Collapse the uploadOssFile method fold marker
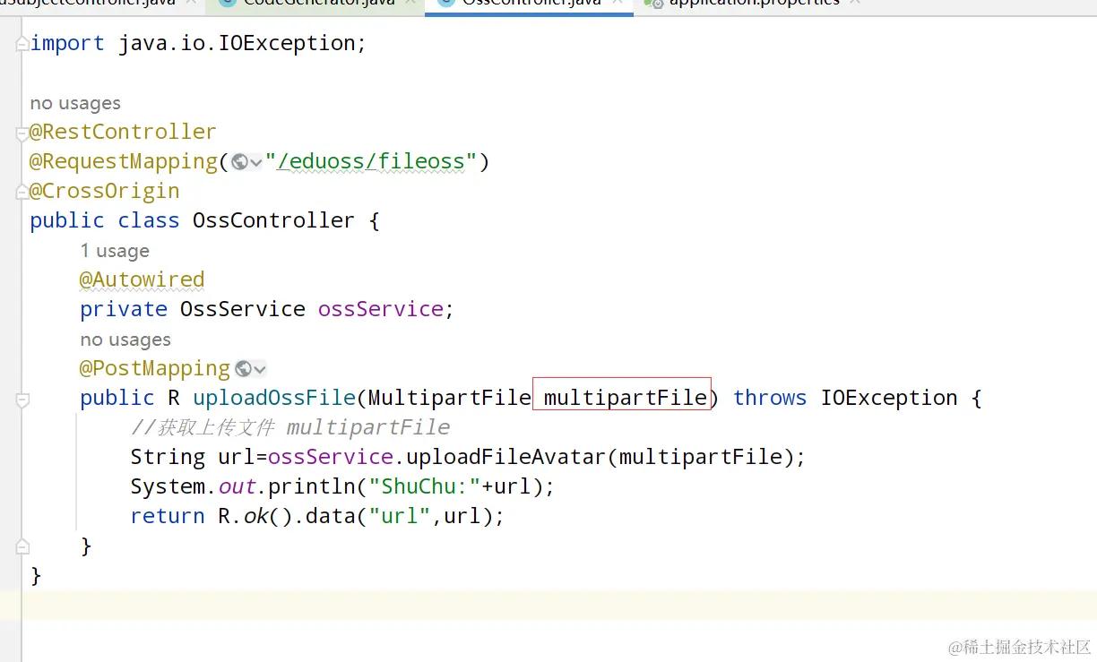 22,400
